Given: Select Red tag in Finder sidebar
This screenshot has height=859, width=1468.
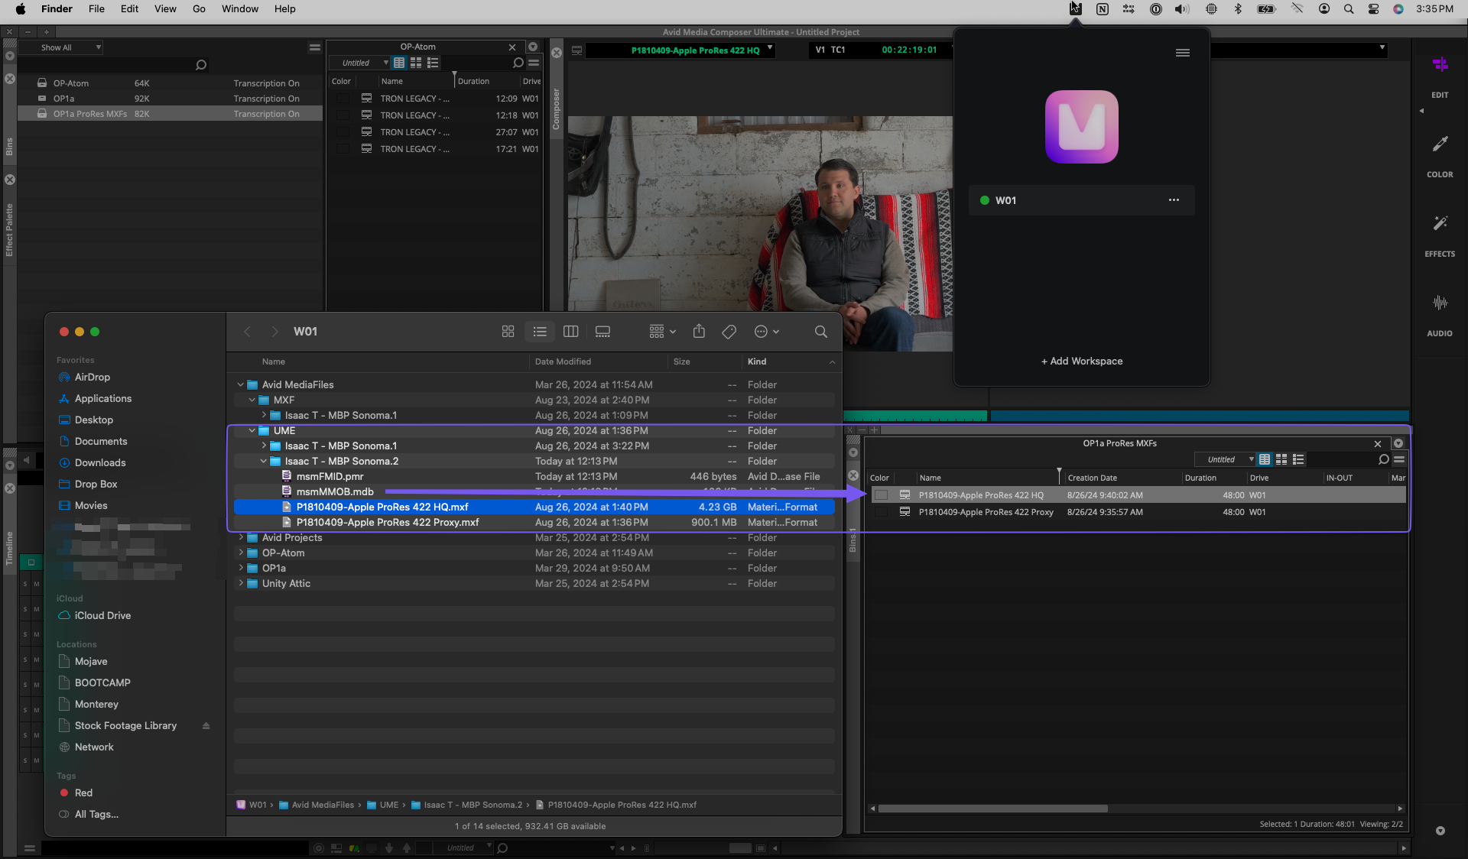Looking at the screenshot, I should 83,793.
